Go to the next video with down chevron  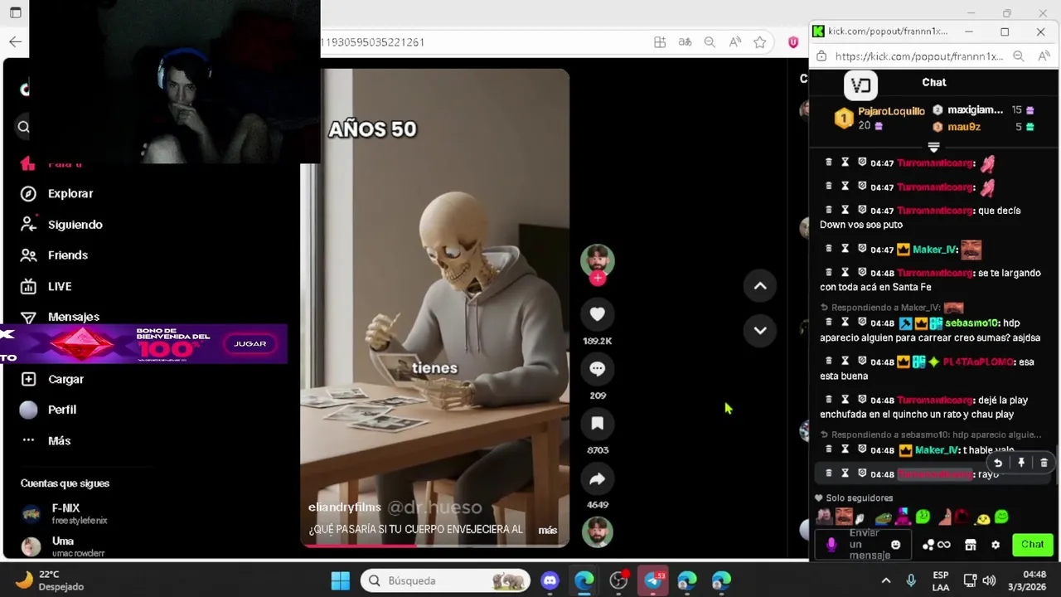click(759, 330)
